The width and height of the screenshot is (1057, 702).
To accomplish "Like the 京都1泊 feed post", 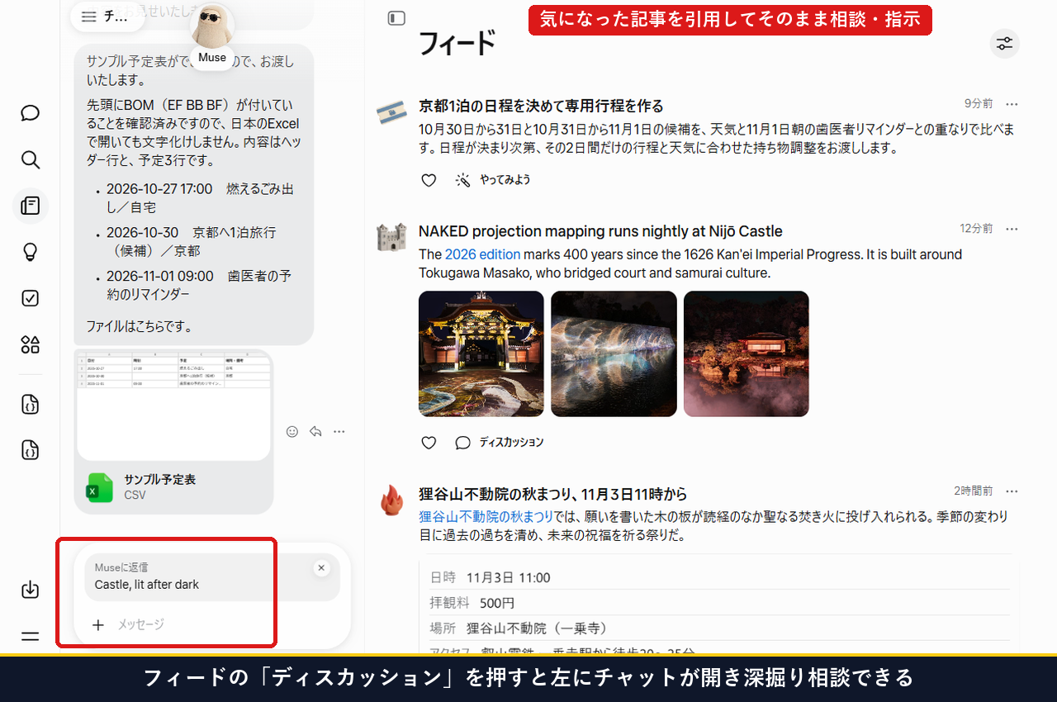I will 429,180.
